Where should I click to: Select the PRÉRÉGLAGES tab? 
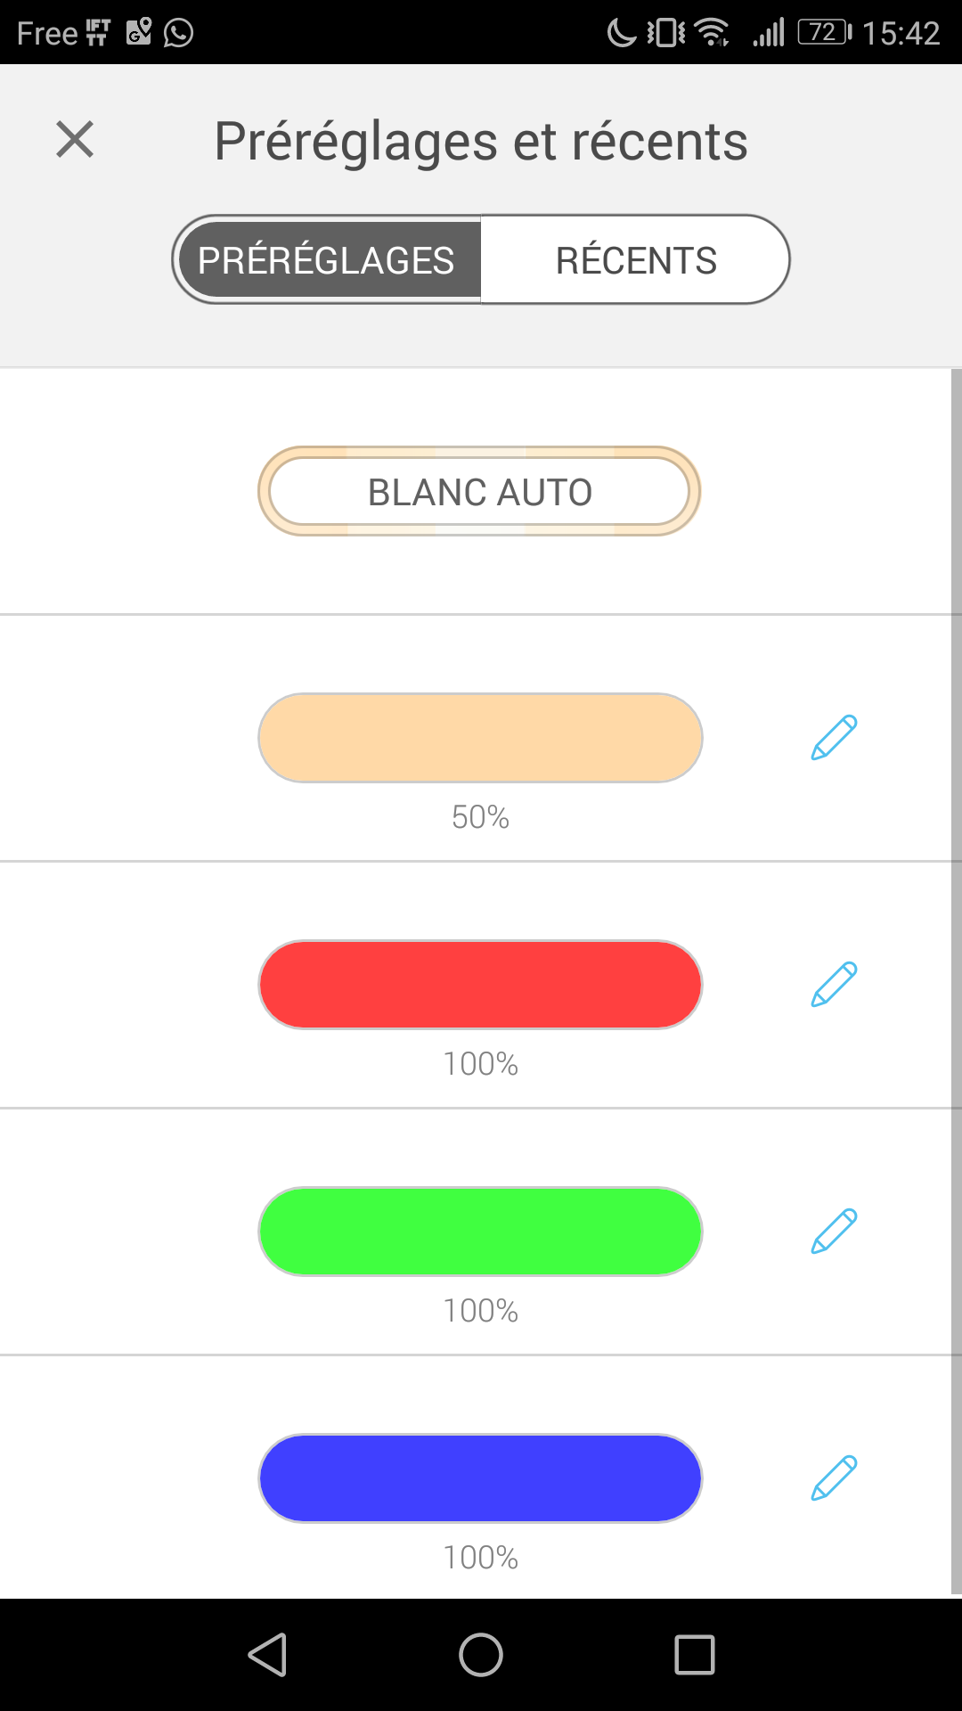(326, 260)
